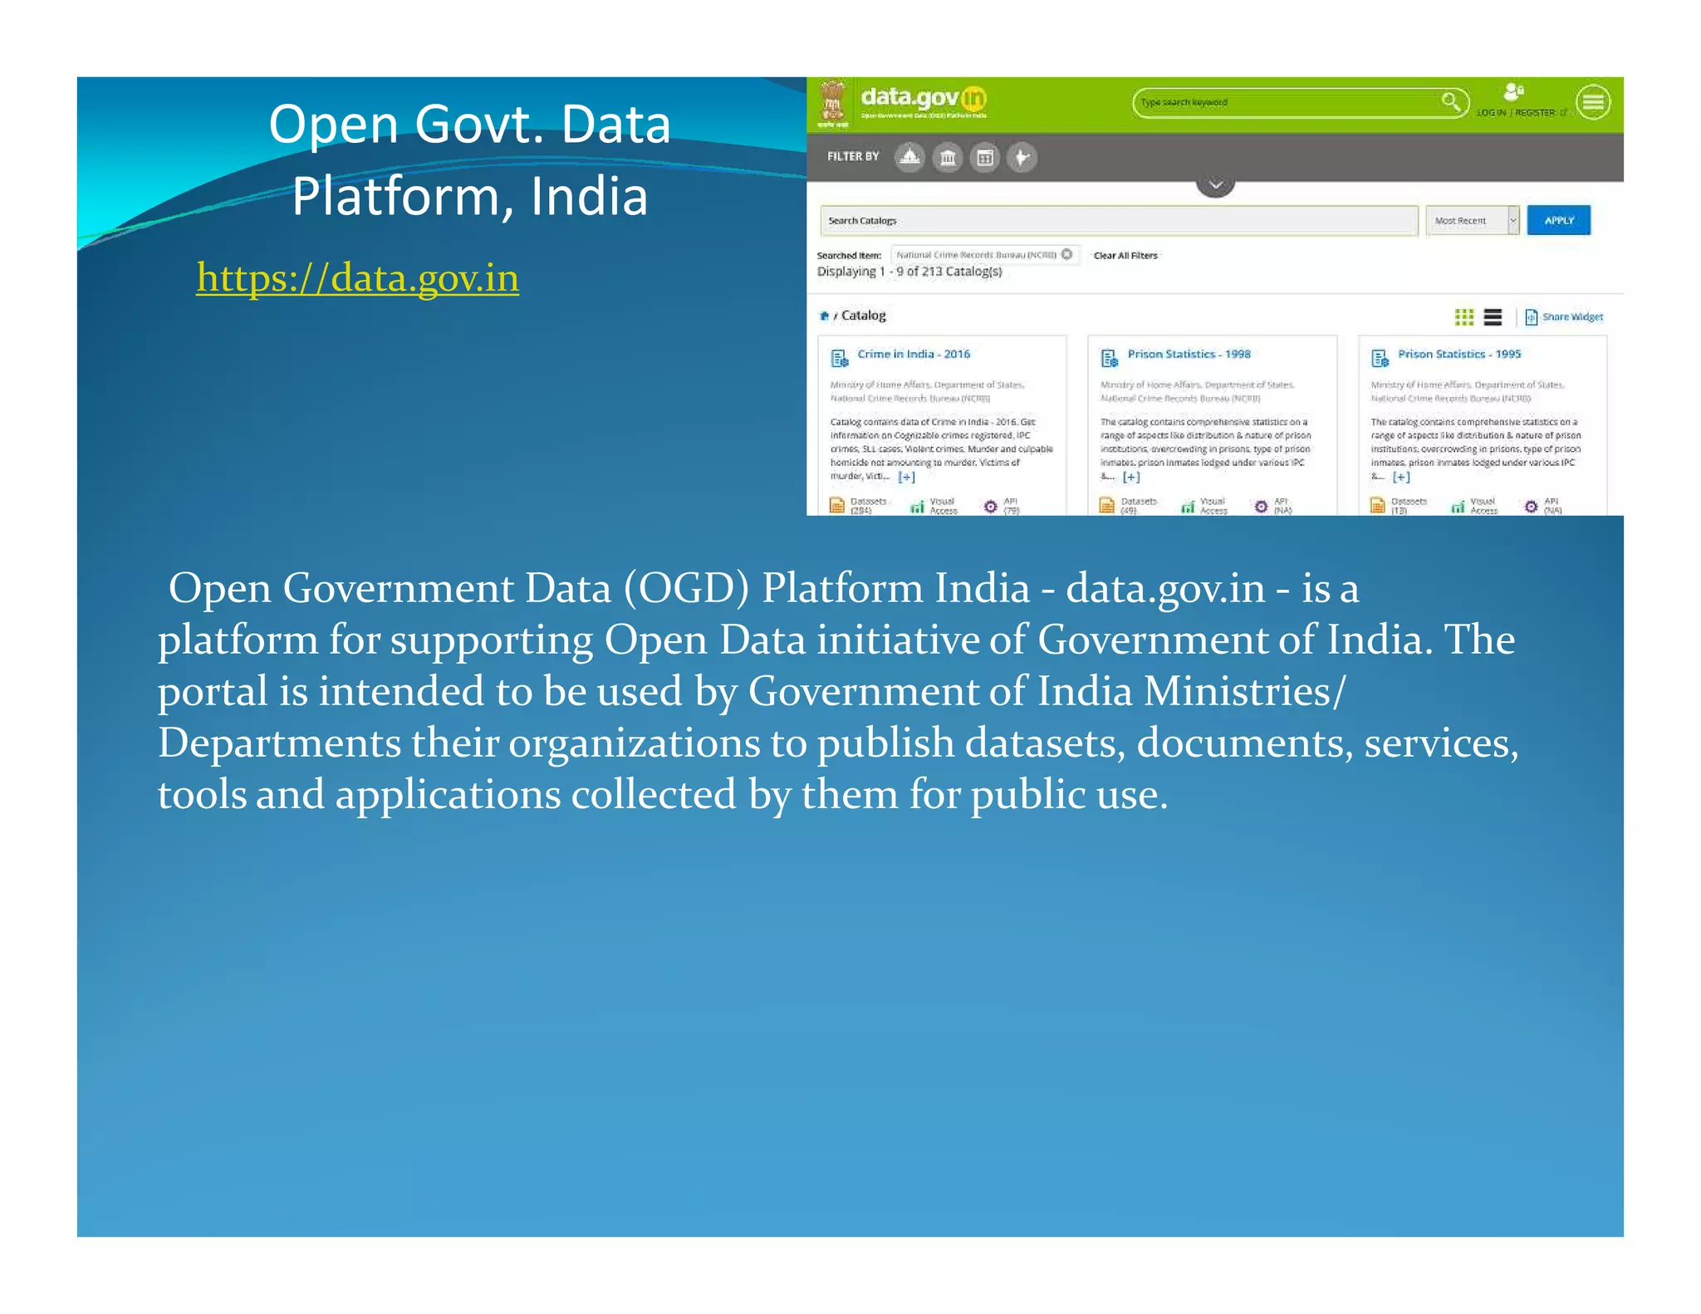
Task: Filter by table grid icon
Action: point(985,157)
